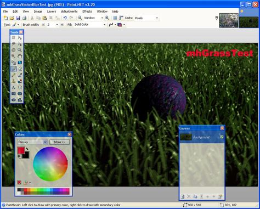Click the Zoom out magnifier icon
The height and width of the screenshot is (209, 260).
click(x=80, y=18)
